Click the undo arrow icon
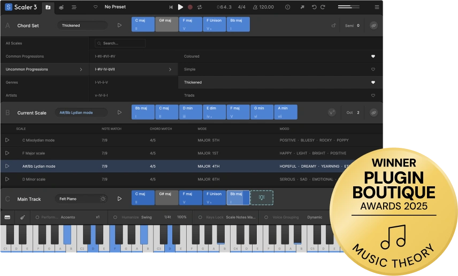 point(314,7)
